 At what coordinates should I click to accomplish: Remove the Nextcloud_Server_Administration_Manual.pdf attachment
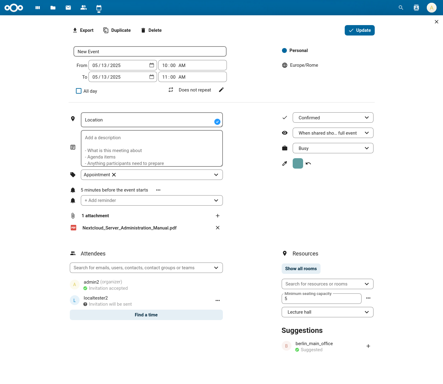(x=218, y=228)
